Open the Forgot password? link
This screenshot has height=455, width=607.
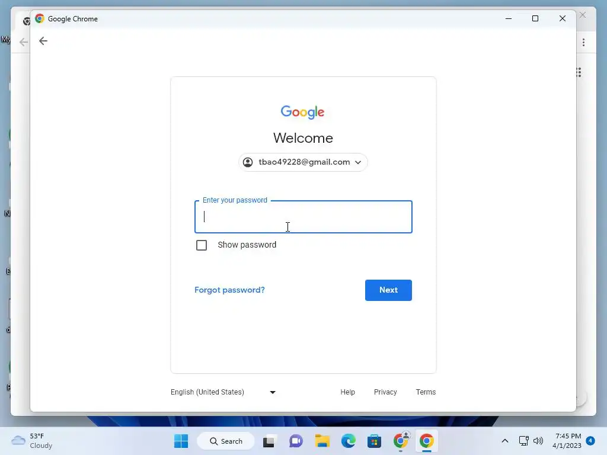[x=229, y=290]
